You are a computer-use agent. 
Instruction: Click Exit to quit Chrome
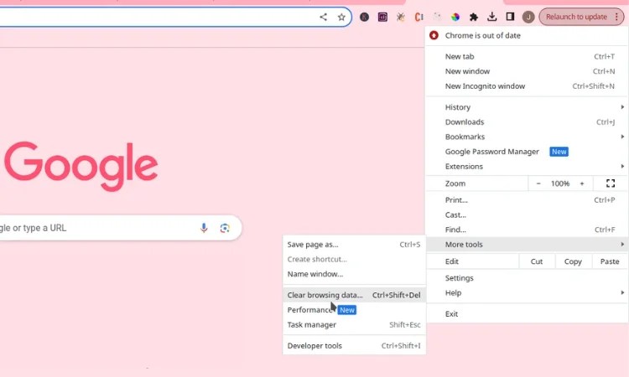tap(527, 313)
